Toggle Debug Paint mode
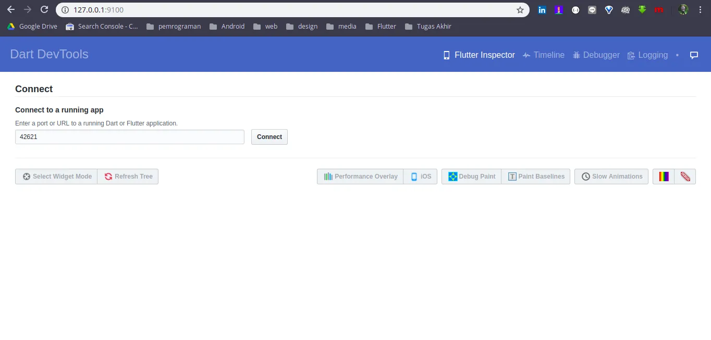Viewport: 711px width, 340px height. coord(471,177)
